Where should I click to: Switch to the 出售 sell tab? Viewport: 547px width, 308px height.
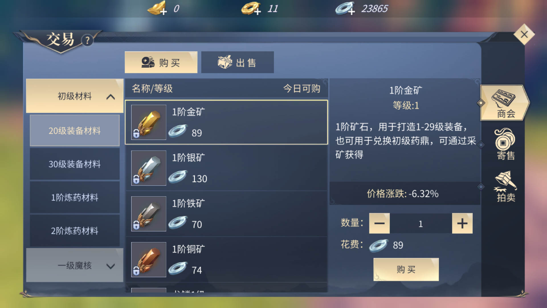[x=237, y=62]
